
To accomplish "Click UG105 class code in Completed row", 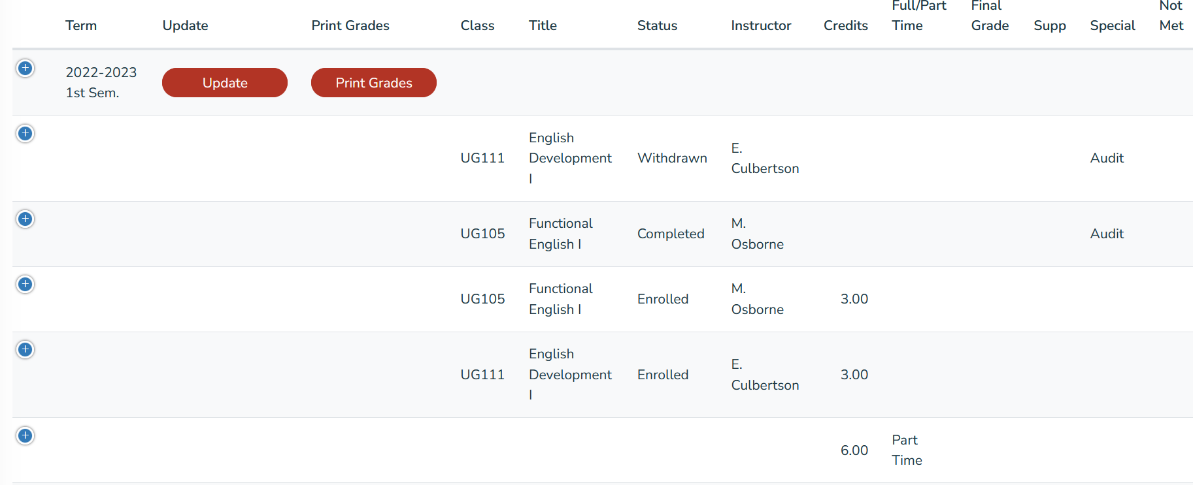I will 482,234.
